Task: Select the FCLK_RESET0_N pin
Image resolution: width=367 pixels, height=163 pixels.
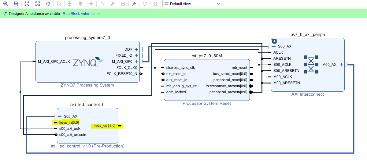Action: [x=122, y=74]
